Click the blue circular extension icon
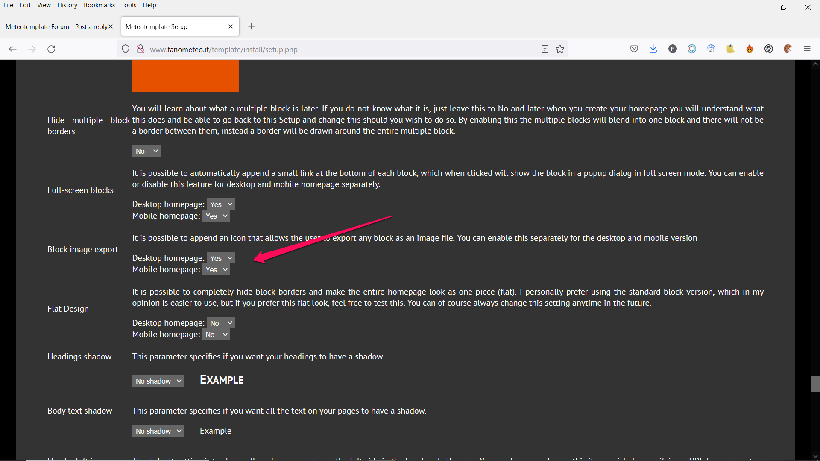The image size is (820, 461). click(x=692, y=49)
